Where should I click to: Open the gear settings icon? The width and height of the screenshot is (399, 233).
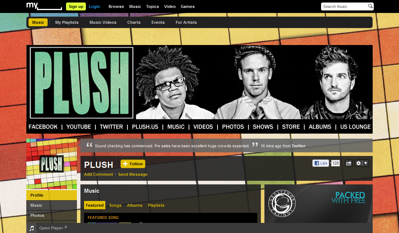tap(359, 163)
